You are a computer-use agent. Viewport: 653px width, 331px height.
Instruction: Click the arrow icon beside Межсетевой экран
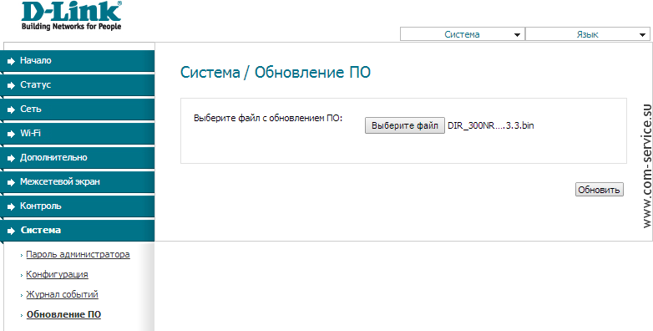click(11, 182)
